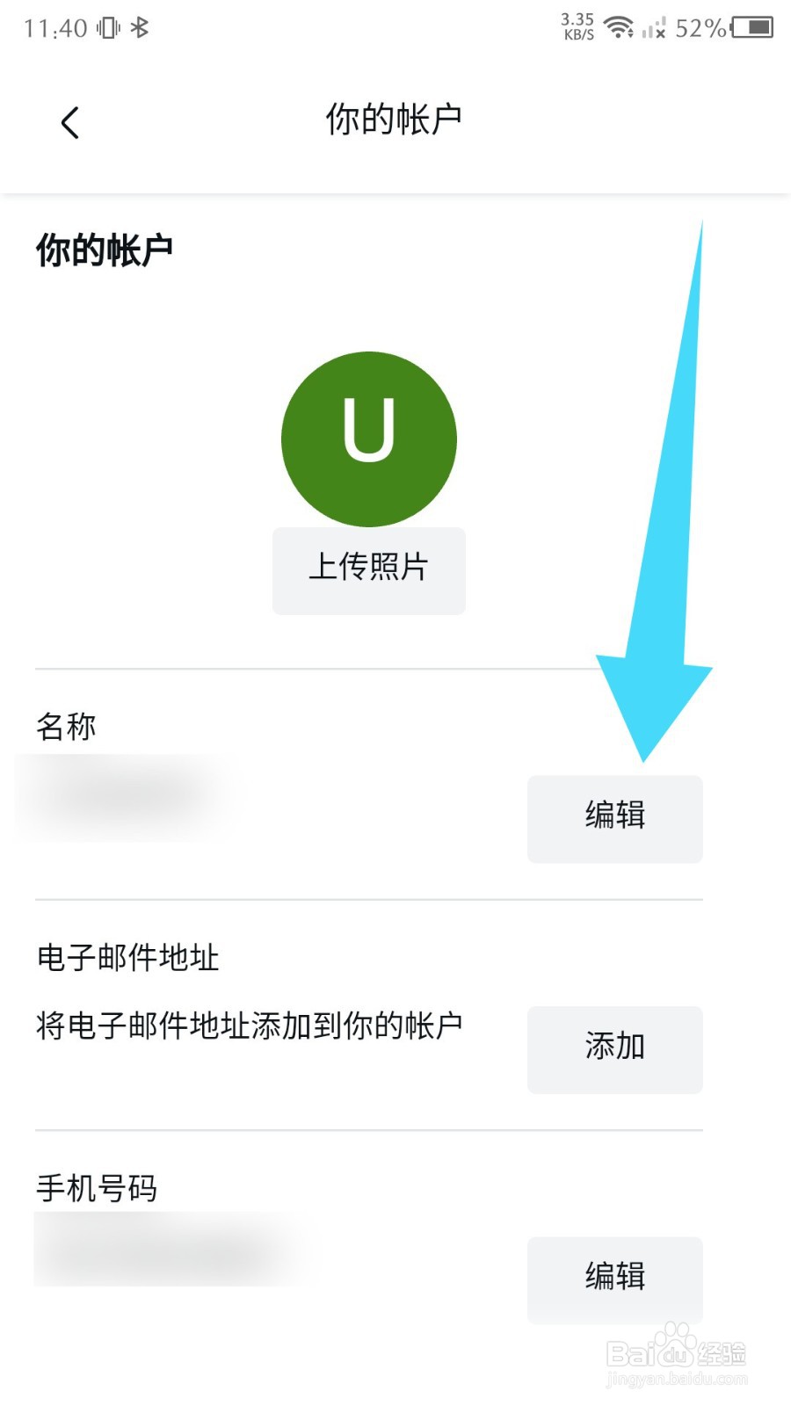Tap the 11:40 clock in the status bar

pyautogui.click(x=55, y=28)
